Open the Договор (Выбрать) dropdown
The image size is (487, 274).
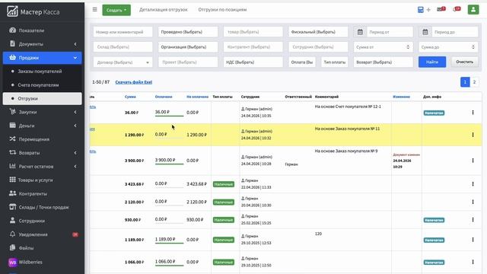123,62
